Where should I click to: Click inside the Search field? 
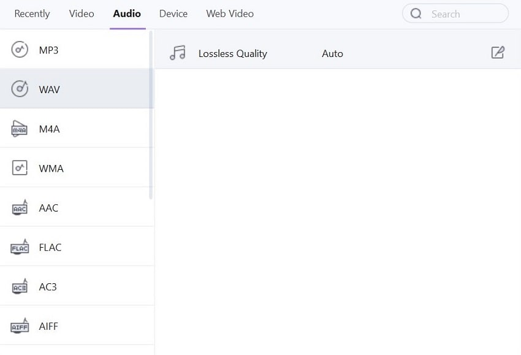click(463, 14)
